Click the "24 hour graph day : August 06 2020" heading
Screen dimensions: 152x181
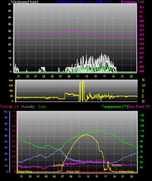(84, 2)
